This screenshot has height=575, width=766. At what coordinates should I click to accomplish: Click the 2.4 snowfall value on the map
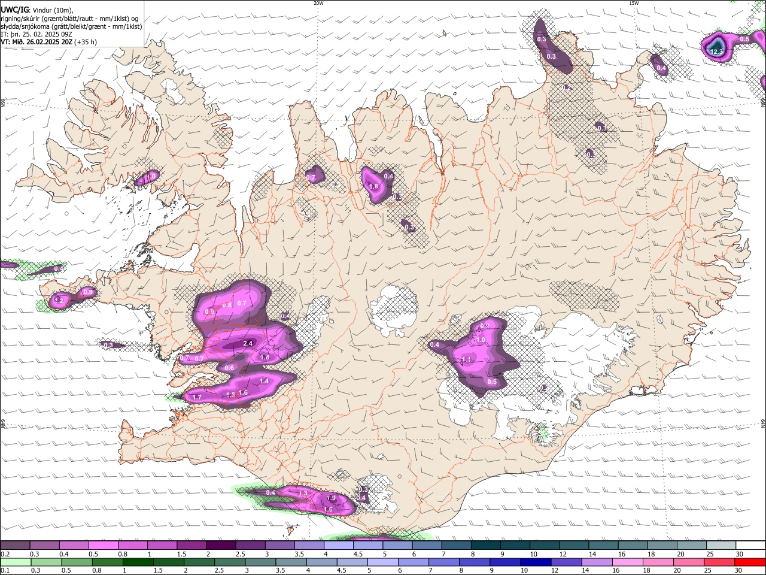tap(248, 343)
